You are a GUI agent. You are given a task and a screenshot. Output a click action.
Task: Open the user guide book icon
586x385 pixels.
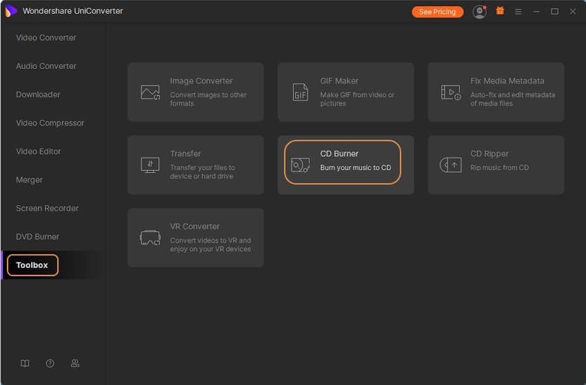click(x=26, y=363)
